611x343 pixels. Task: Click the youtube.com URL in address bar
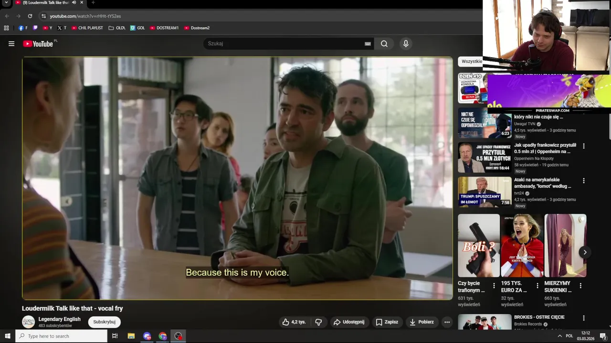[x=85, y=16]
